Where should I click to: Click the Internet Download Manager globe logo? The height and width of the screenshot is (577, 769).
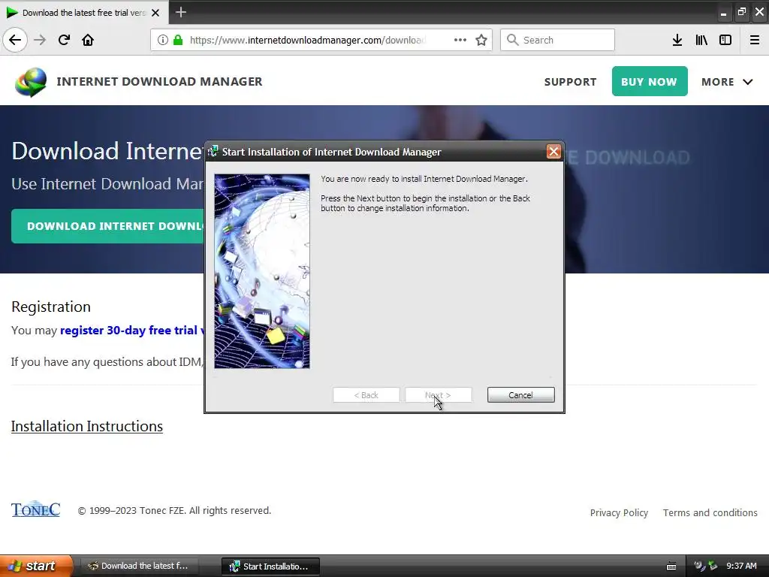[31, 82]
